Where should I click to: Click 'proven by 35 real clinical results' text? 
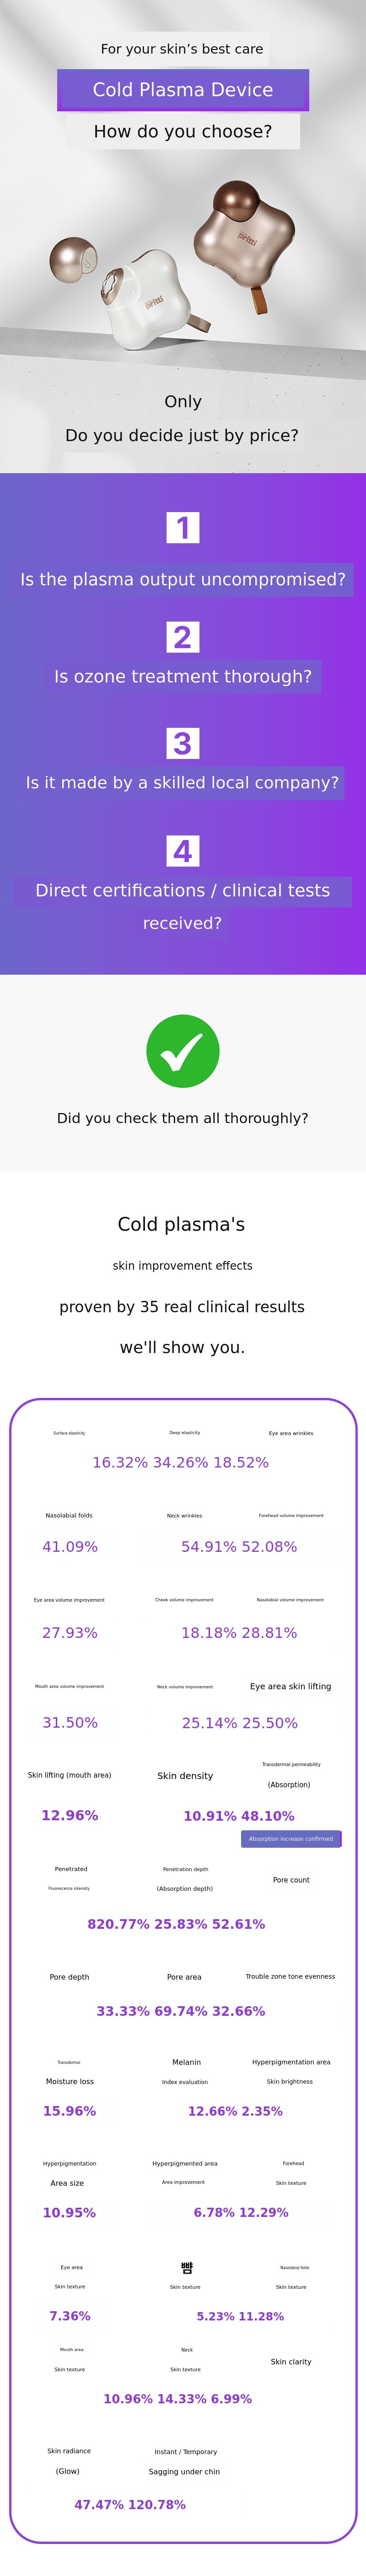182,1306
